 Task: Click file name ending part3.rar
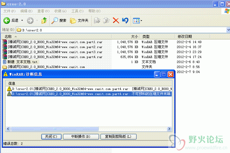tap(55, 52)
